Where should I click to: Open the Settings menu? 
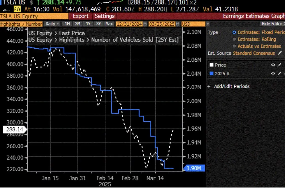[x=105, y=16]
